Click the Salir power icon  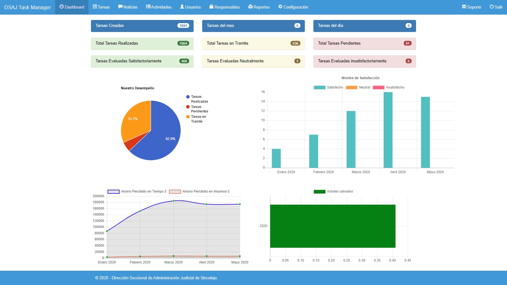coord(491,7)
